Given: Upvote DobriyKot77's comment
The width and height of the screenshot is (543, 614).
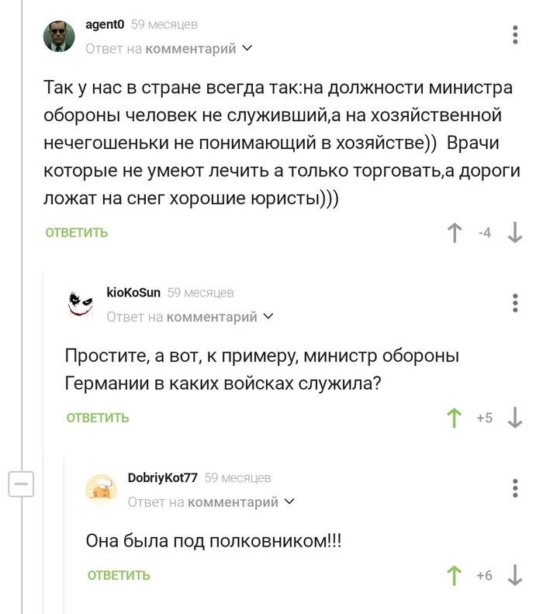Looking at the screenshot, I should click(455, 575).
